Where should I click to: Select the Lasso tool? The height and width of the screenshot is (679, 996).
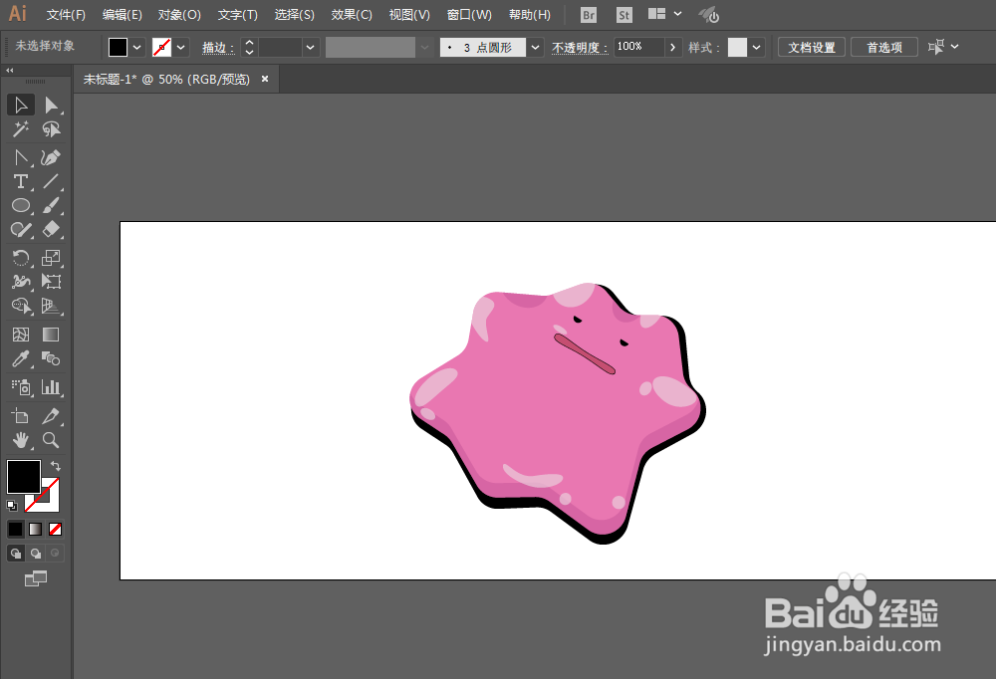[x=51, y=129]
